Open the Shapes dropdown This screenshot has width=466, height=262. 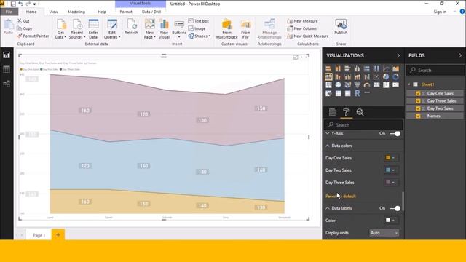pyautogui.click(x=199, y=36)
